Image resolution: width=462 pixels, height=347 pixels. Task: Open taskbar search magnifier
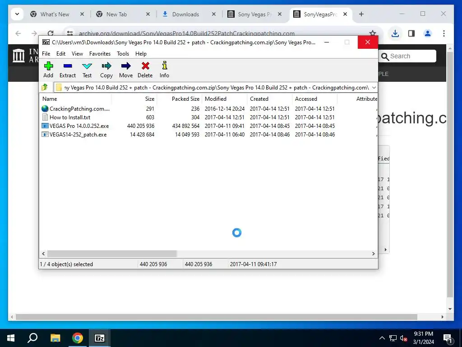[32, 338]
